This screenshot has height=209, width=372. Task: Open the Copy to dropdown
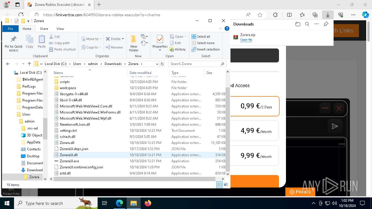(x=91, y=47)
